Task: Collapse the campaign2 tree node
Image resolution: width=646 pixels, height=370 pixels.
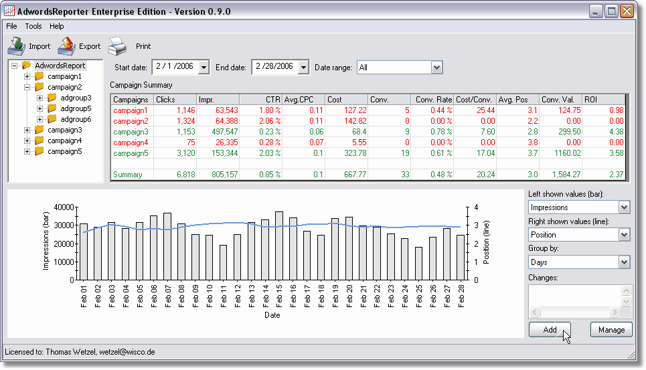Action: tap(27, 87)
